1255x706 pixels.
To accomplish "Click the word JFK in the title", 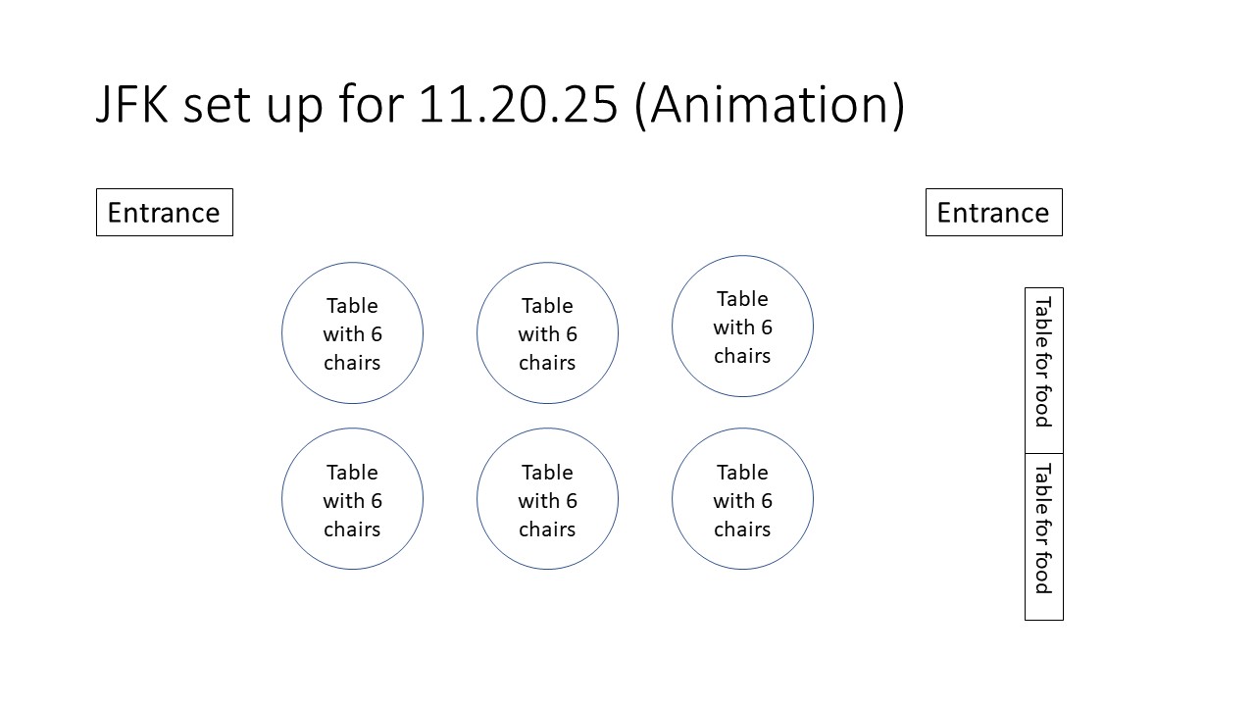I will [x=131, y=104].
